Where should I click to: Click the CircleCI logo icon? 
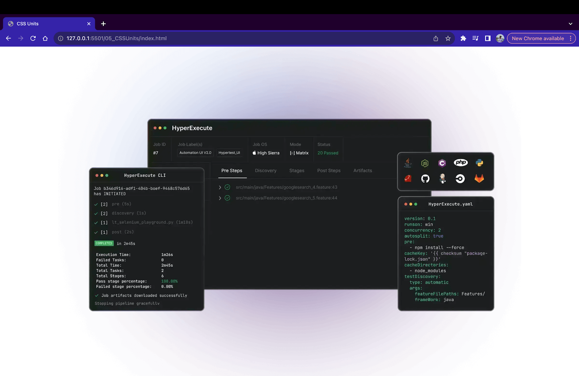(460, 178)
